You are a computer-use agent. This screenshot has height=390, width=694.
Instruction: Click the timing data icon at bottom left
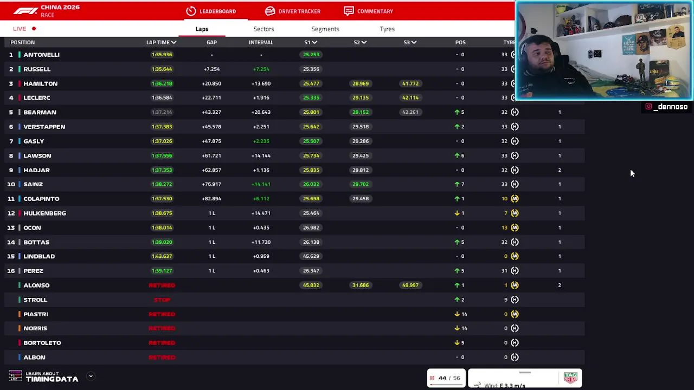(x=15, y=376)
